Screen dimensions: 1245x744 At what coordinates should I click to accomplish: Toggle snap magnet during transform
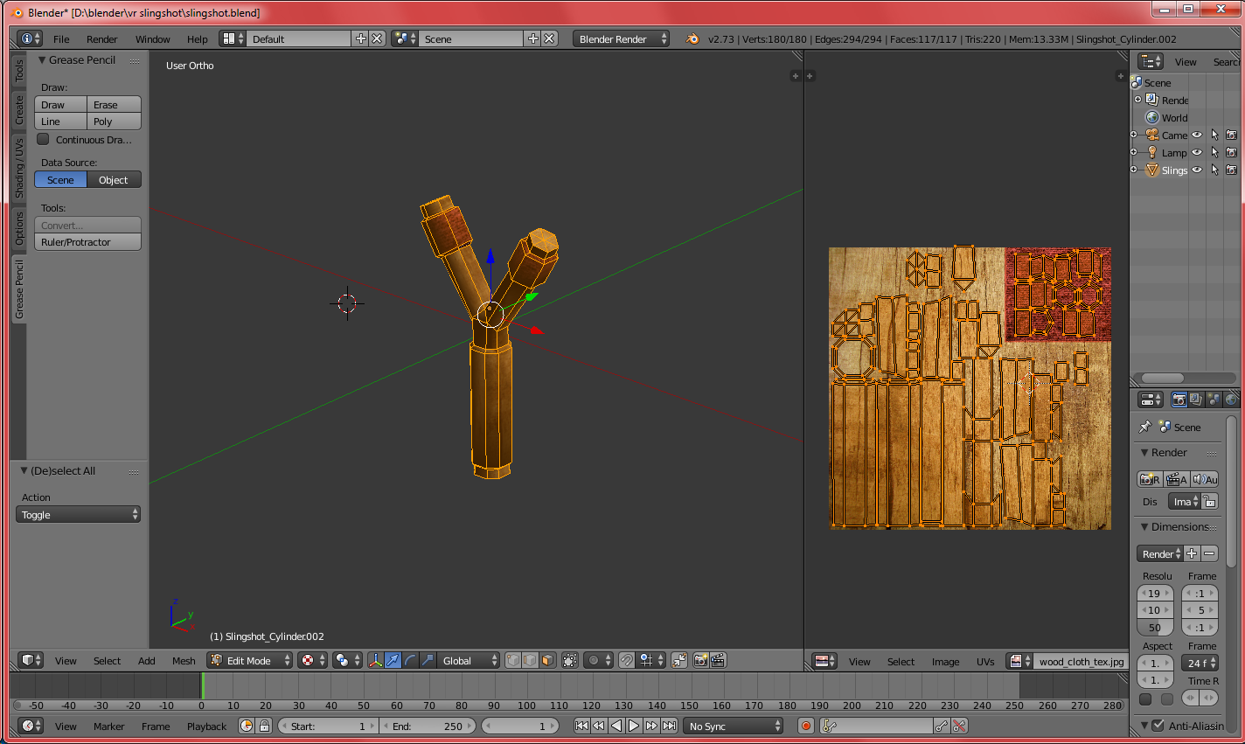627,660
